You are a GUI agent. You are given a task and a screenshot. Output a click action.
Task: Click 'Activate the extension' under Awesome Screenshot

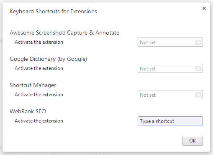pos(39,42)
